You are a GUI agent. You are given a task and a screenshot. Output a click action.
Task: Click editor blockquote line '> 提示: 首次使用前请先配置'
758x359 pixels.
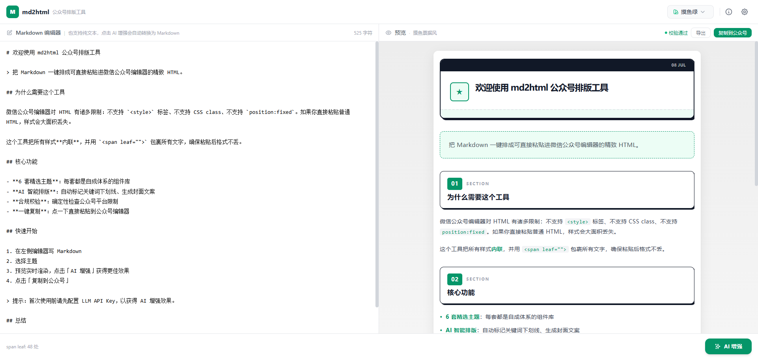coord(91,301)
